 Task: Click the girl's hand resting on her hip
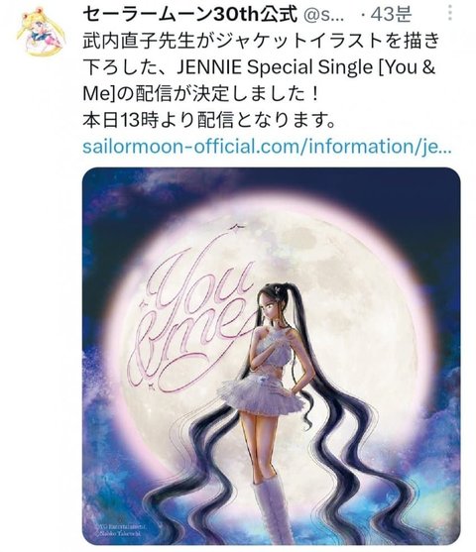[x=288, y=388]
